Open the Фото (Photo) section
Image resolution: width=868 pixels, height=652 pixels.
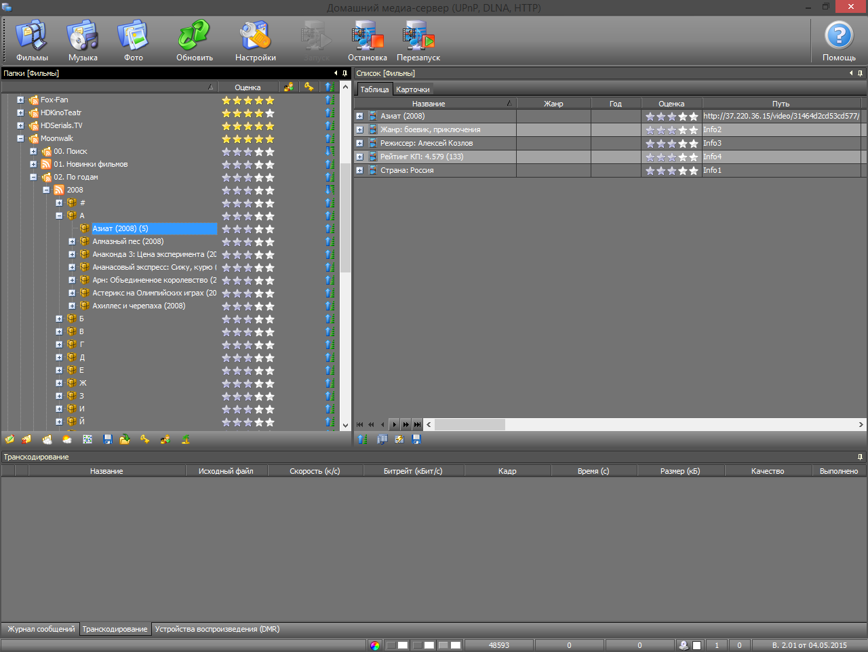pyautogui.click(x=134, y=41)
